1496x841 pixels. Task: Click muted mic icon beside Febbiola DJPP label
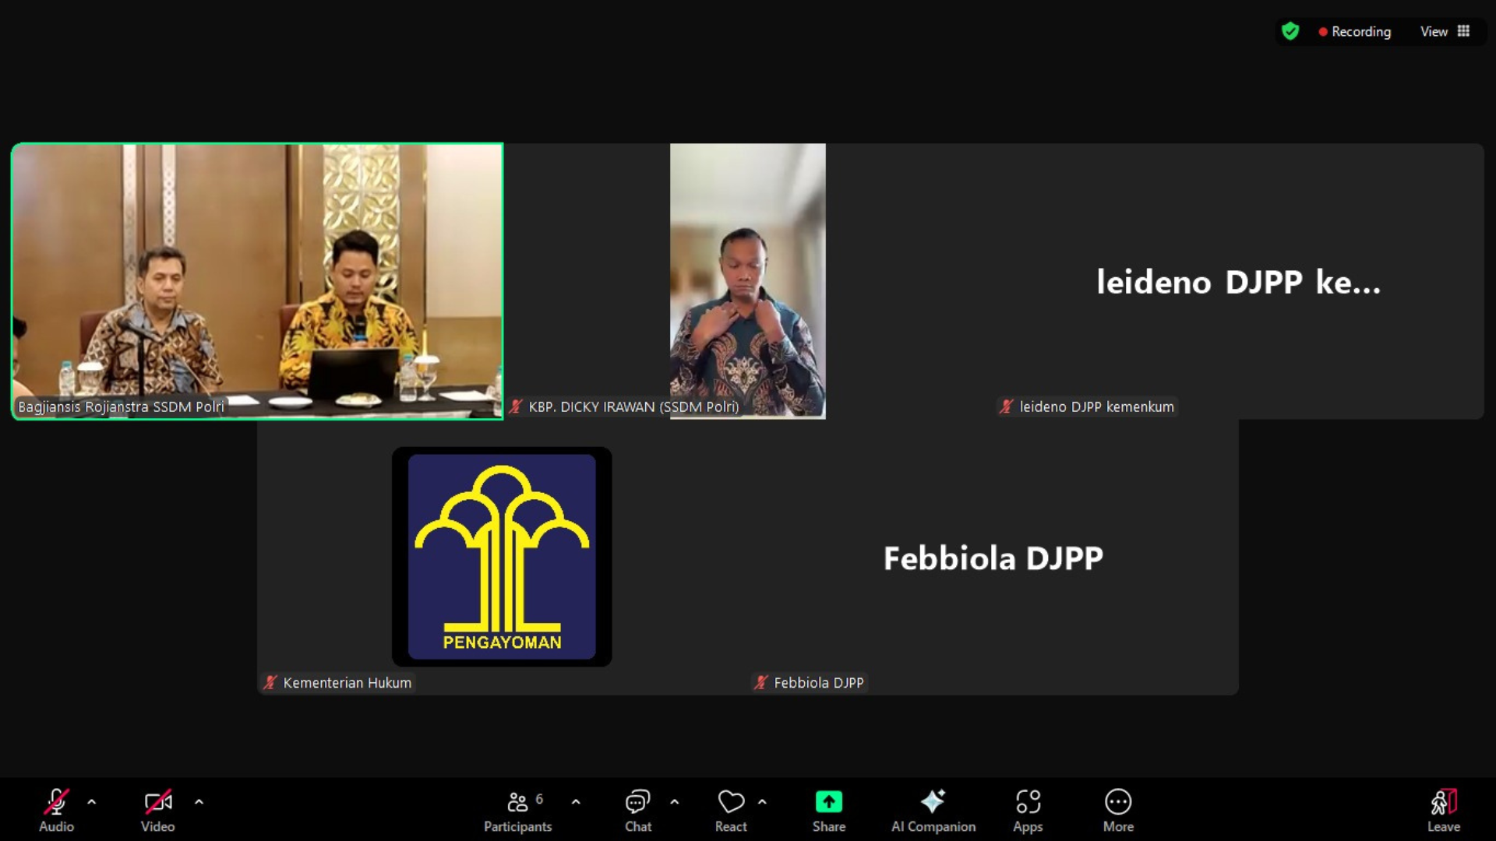[x=761, y=683]
